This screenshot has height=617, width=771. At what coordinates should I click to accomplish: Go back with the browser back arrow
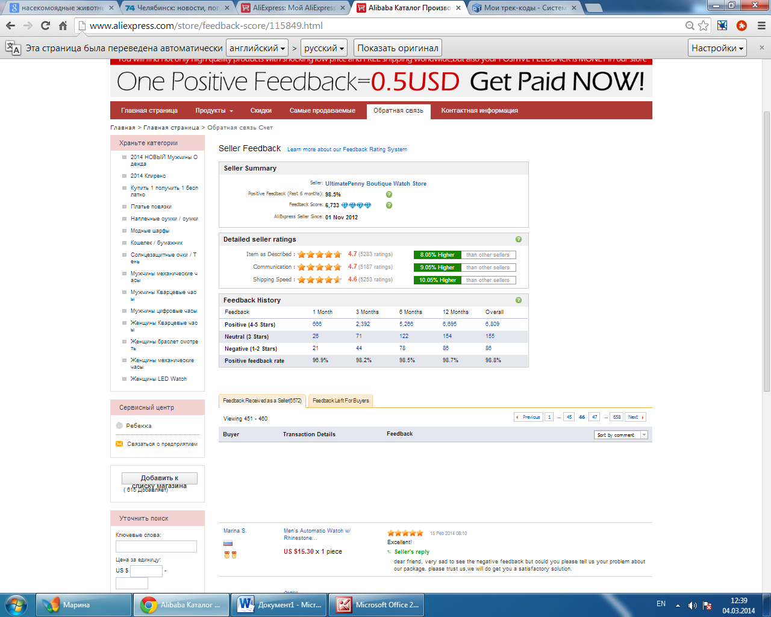[x=10, y=25]
